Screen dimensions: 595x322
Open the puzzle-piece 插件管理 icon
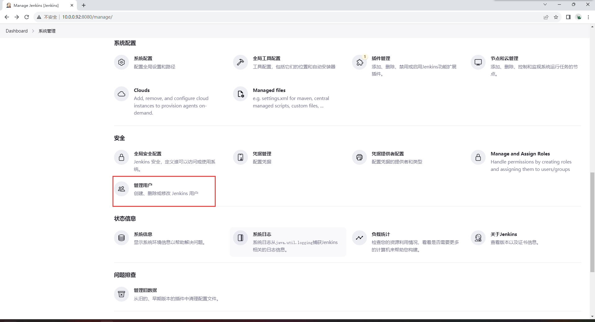tap(359, 62)
